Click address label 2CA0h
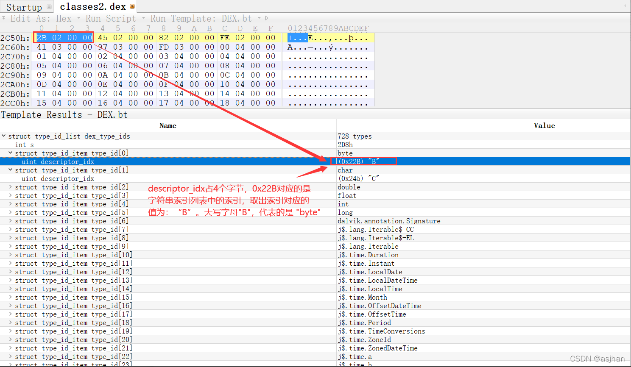This screenshot has width=631, height=367. coord(15,84)
